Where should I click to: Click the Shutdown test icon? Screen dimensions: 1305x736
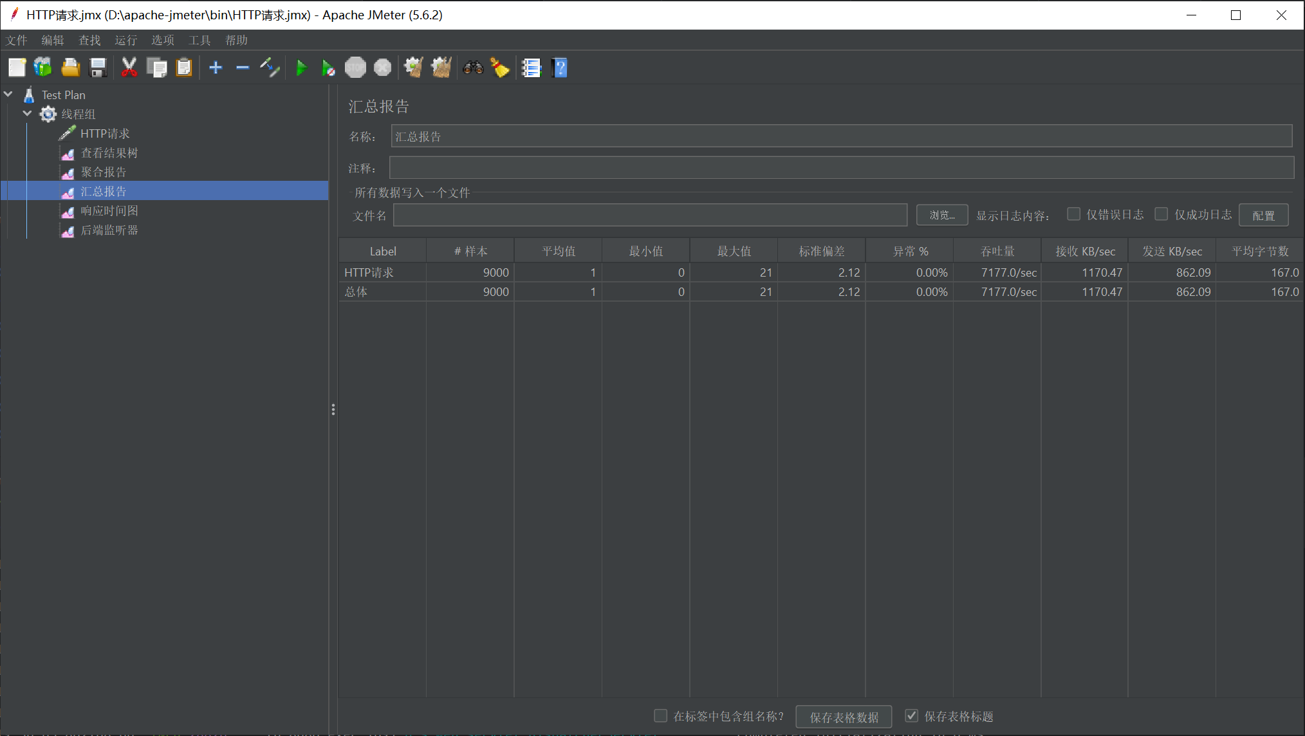pos(383,68)
